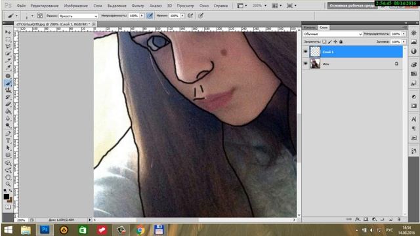
Task: Select the Rectangular Marquee tool
Action: coord(8,39)
